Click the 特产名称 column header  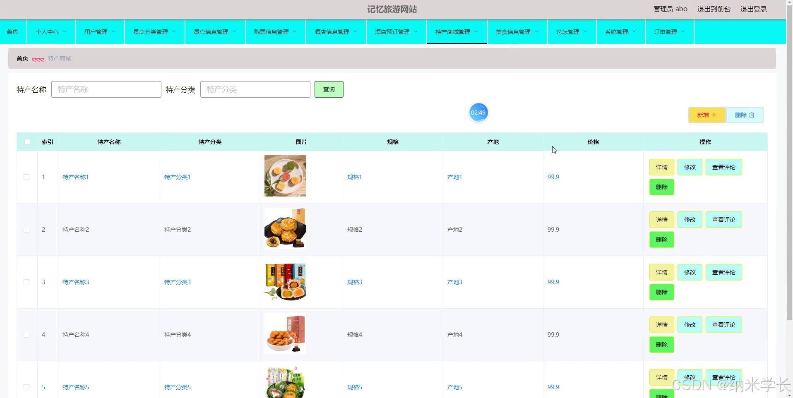point(109,142)
